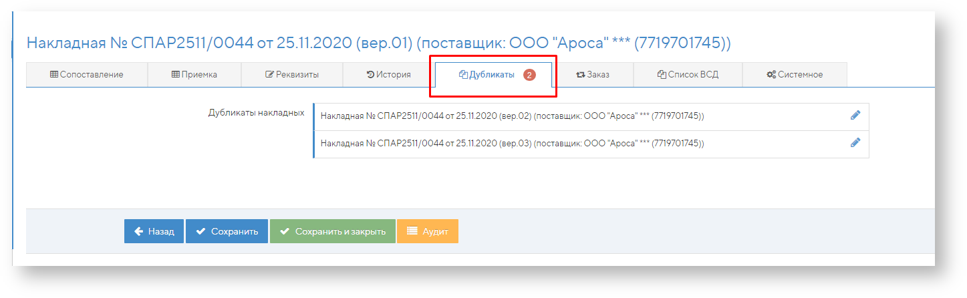Click the Дубликаты накладных field label
The width and height of the screenshot is (967, 298).
click(257, 112)
